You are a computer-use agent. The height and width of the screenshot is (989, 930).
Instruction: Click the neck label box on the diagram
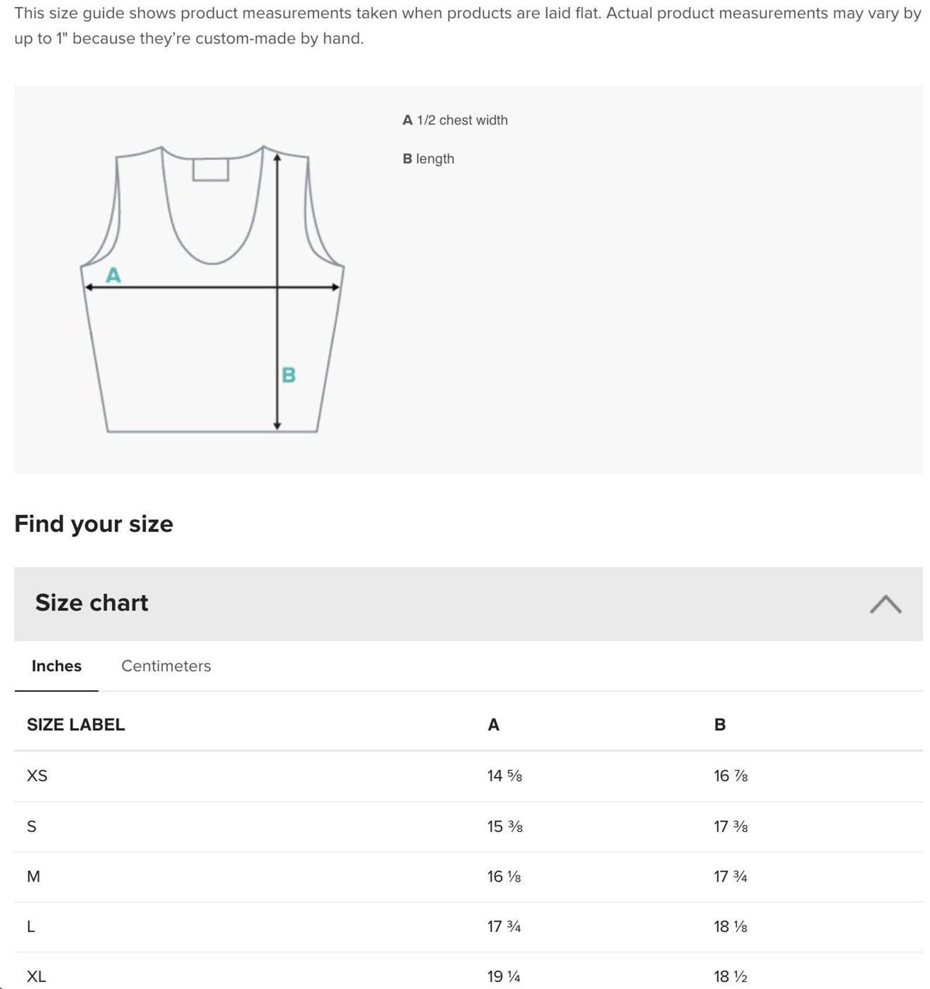(x=210, y=169)
